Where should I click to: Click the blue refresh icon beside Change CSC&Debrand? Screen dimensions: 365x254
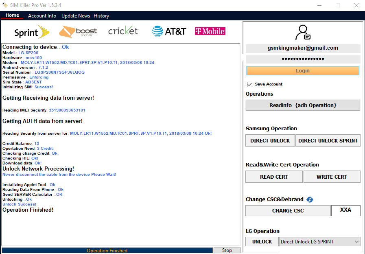pos(310,199)
